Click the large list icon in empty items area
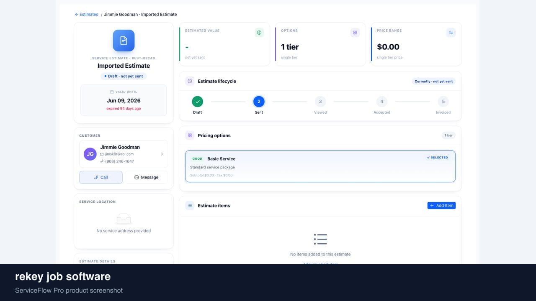This screenshot has height=301, width=536. point(320,239)
